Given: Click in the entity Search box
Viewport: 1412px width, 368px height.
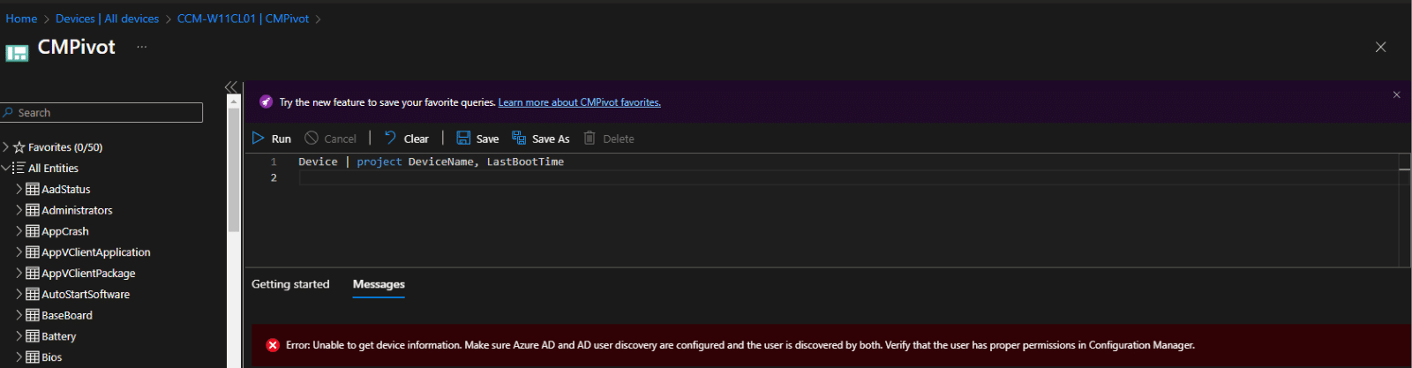Looking at the screenshot, I should pyautogui.click(x=101, y=112).
